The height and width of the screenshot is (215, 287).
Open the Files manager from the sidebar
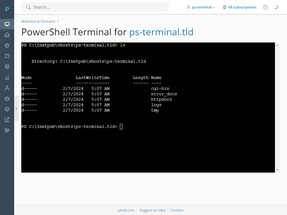click(x=7, y=56)
